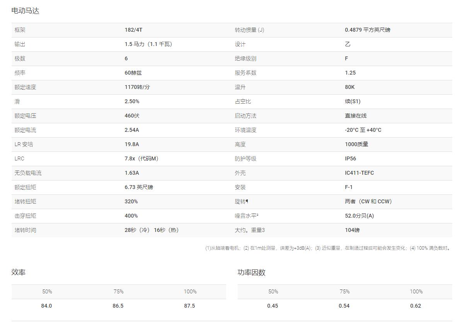The image size is (470, 327).
Task: Click the footnote text below the table
Action: click(x=328, y=248)
